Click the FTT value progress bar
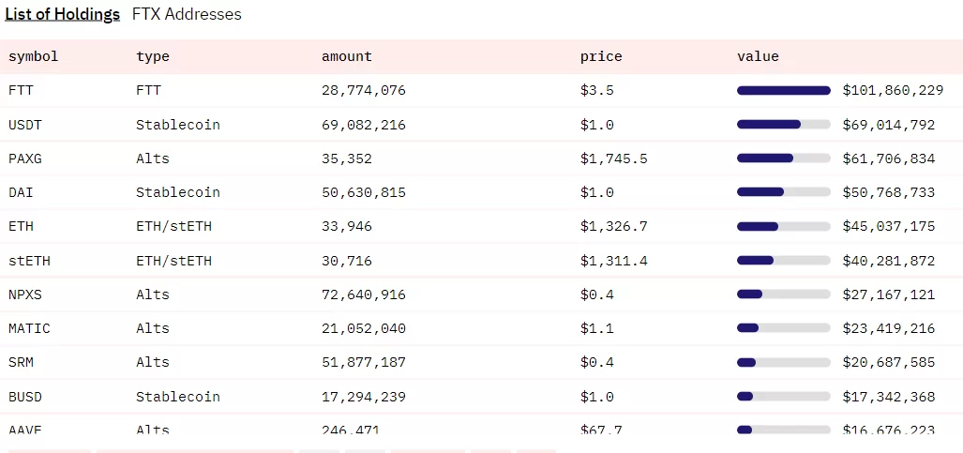This screenshot has width=963, height=453. pyautogui.click(x=783, y=90)
